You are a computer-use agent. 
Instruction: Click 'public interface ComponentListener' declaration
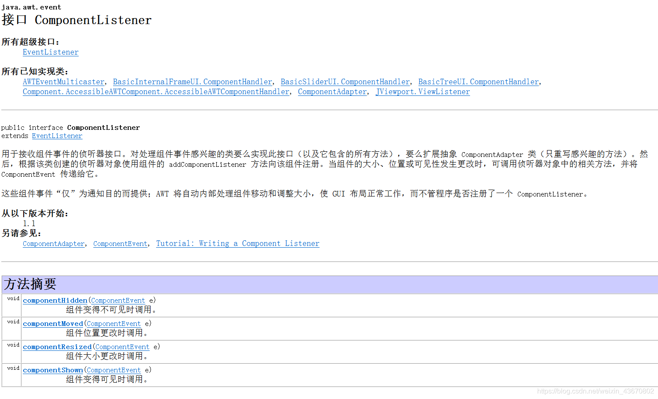pyautogui.click(x=71, y=128)
